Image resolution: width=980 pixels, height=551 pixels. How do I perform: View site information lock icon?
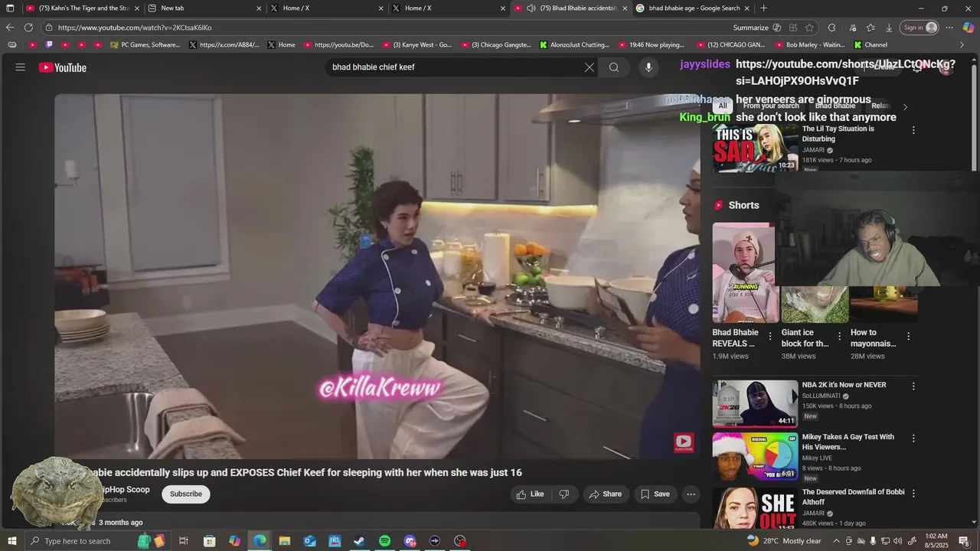pos(48,28)
